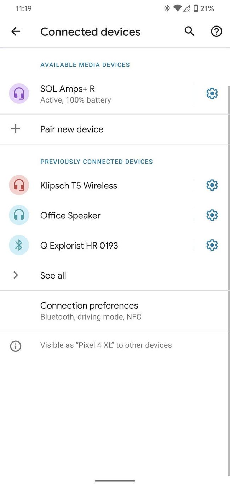Tap the Bluetooth icon beside Q Explorist

(x=19, y=245)
